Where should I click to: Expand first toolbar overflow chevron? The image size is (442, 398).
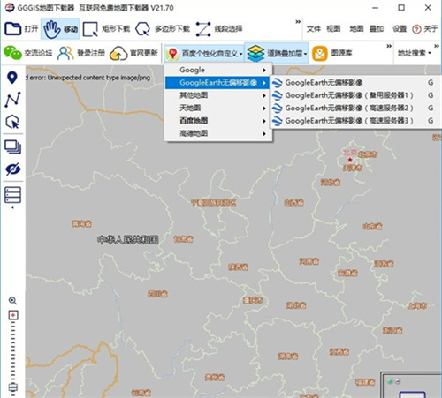pyautogui.click(x=298, y=22)
